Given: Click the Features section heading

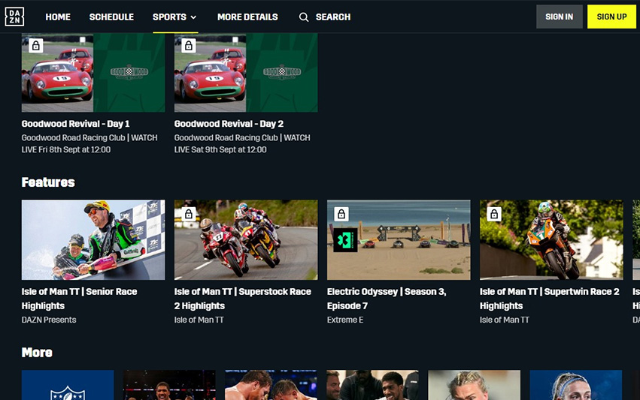Looking at the screenshot, I should point(48,182).
